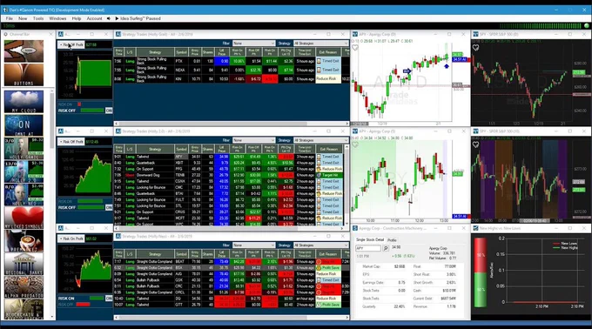592x329 pixels.
Task: Open the Premarket coffee cup channel
Action: click(24, 241)
